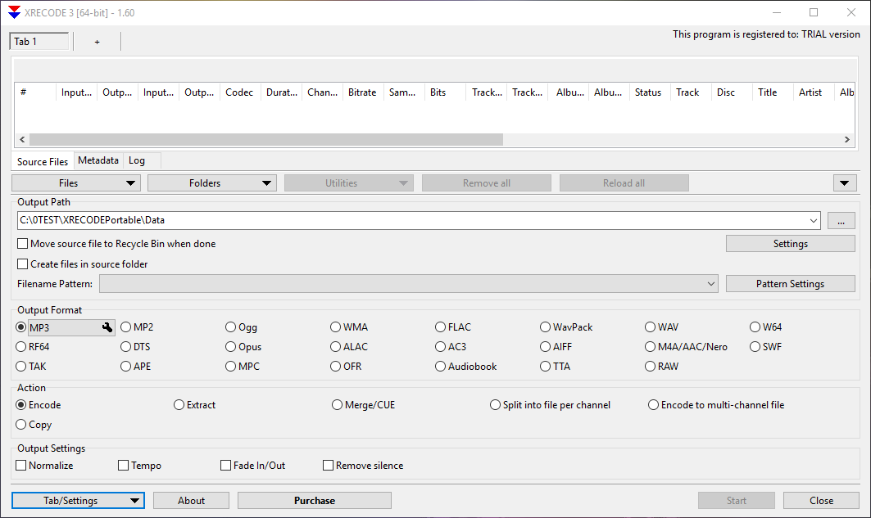
Task: Open Tab/Settings dropdown menu
Action: (x=78, y=500)
